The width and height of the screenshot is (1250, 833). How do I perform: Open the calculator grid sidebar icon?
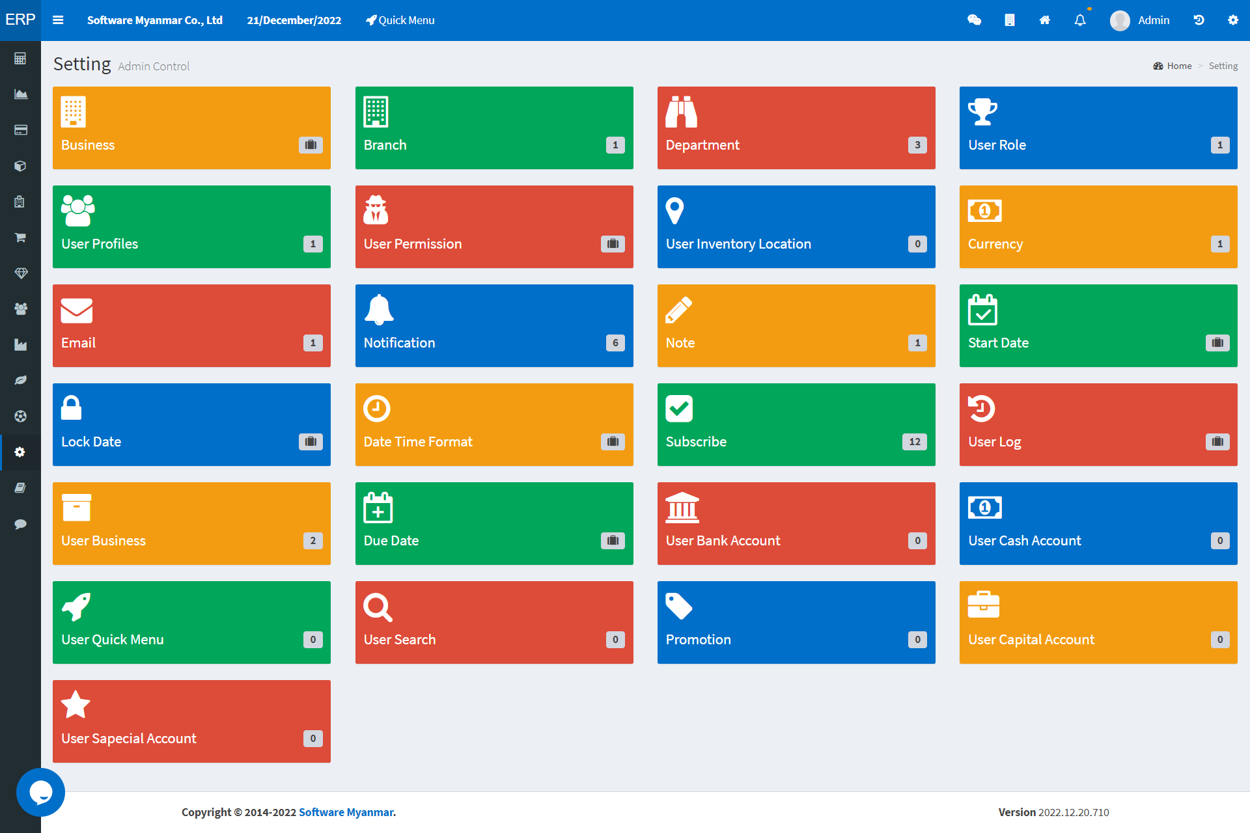click(x=20, y=59)
